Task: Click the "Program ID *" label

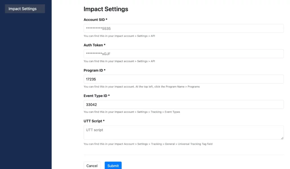Action: [x=95, y=70]
